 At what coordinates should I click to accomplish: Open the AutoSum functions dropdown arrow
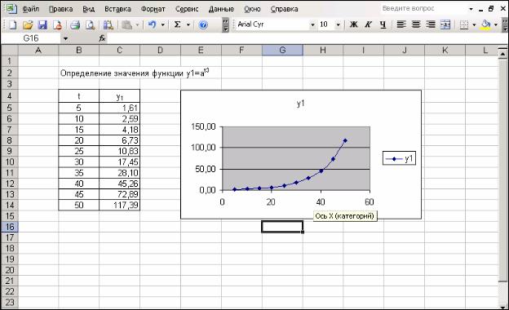[188, 24]
